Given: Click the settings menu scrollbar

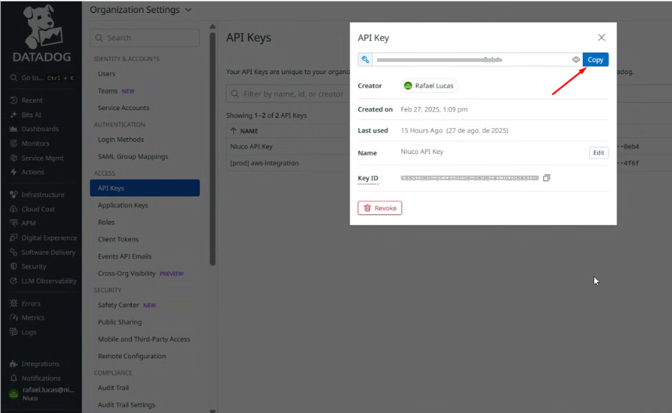Looking at the screenshot, I should [212, 147].
